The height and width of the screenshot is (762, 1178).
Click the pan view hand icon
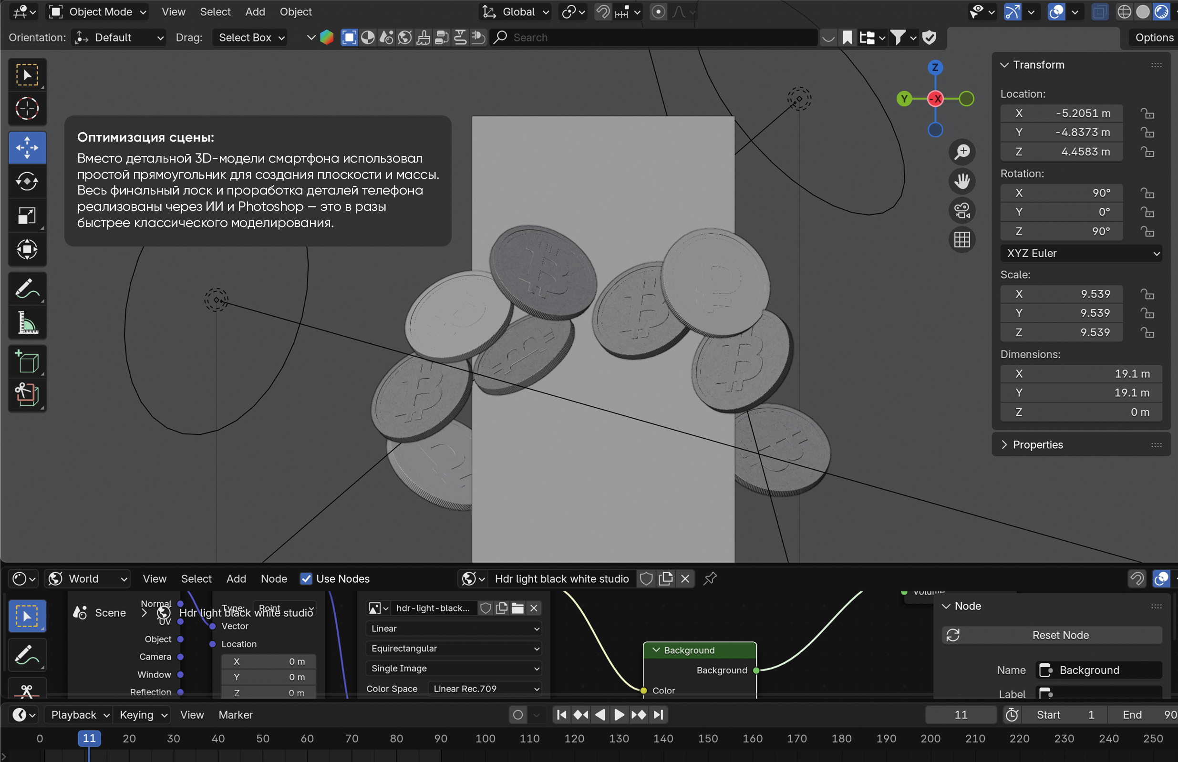coord(962,181)
